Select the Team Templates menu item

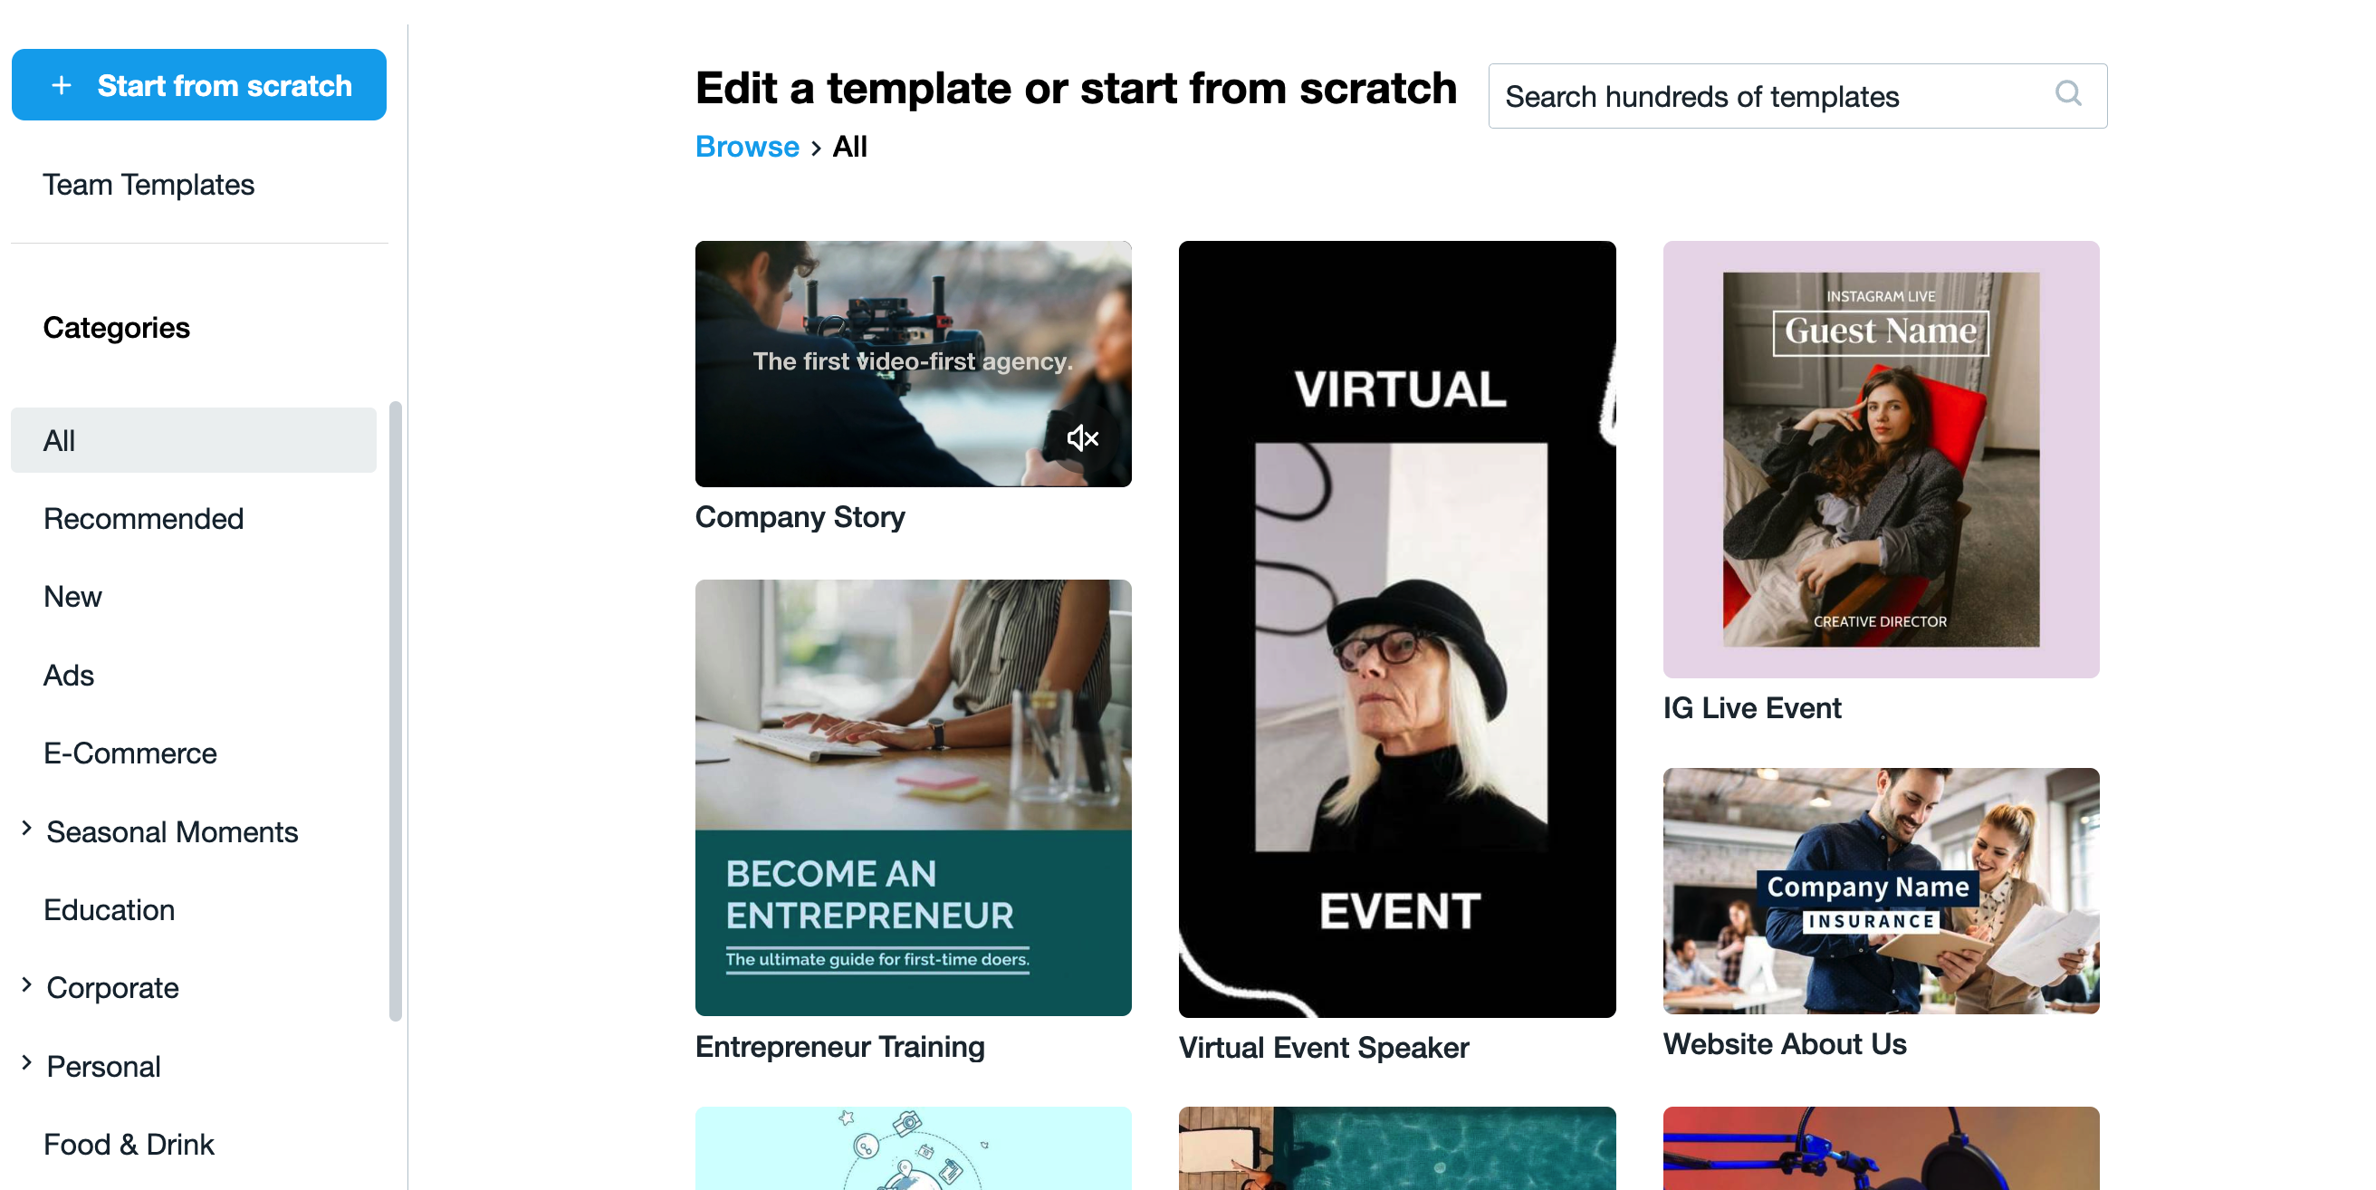pos(148,184)
